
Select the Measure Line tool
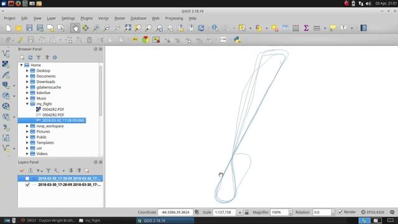317,28
